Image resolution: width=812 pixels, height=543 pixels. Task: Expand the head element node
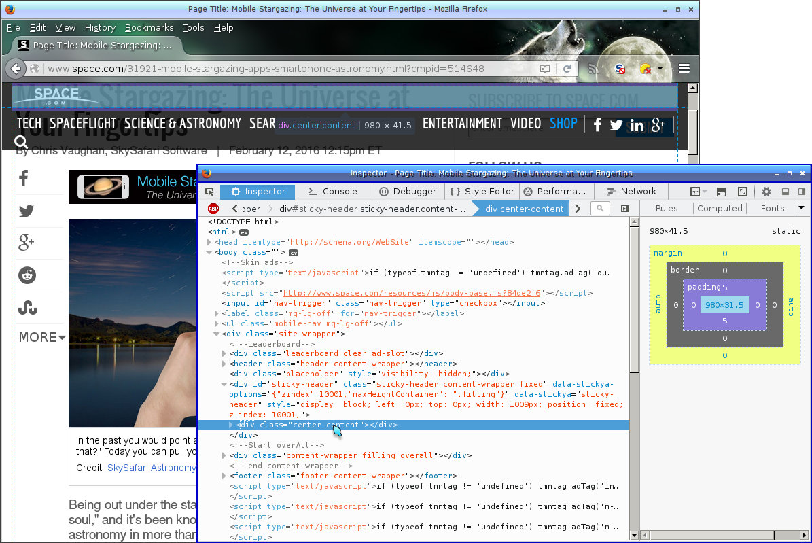tap(209, 242)
